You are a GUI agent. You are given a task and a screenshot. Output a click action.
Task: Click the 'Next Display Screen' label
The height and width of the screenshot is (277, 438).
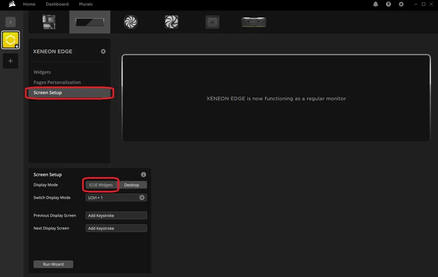tap(51, 228)
